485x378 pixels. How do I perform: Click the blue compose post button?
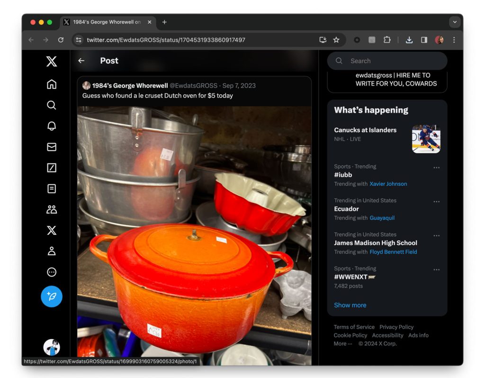pos(52,297)
